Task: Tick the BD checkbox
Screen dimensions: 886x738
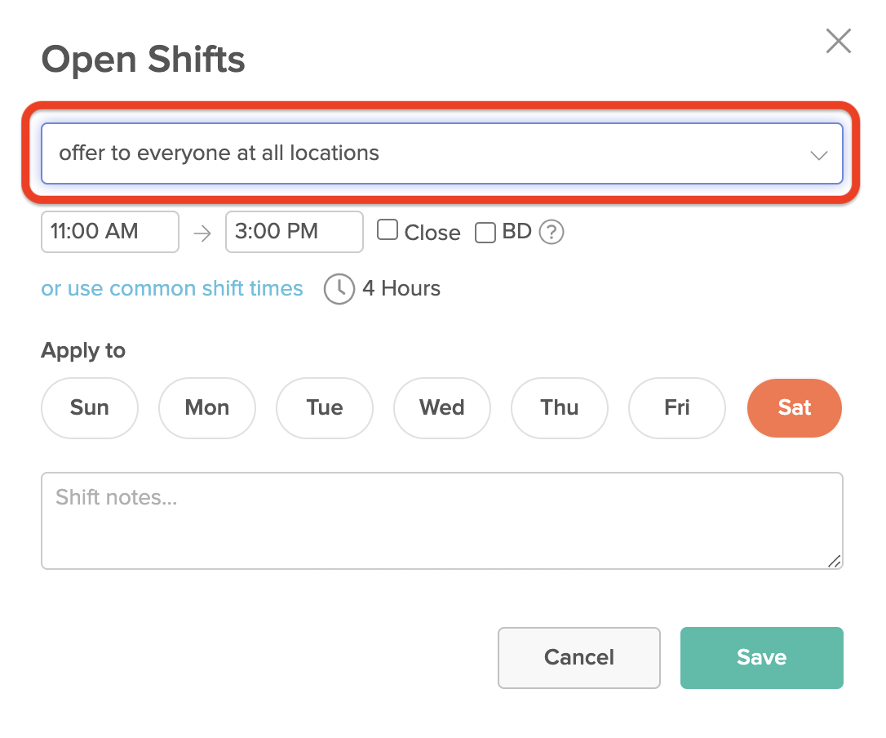Action: [485, 233]
